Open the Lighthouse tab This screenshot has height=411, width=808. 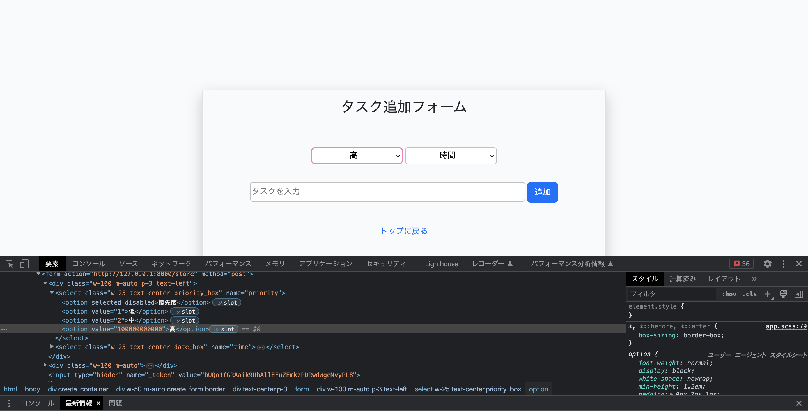(441, 264)
